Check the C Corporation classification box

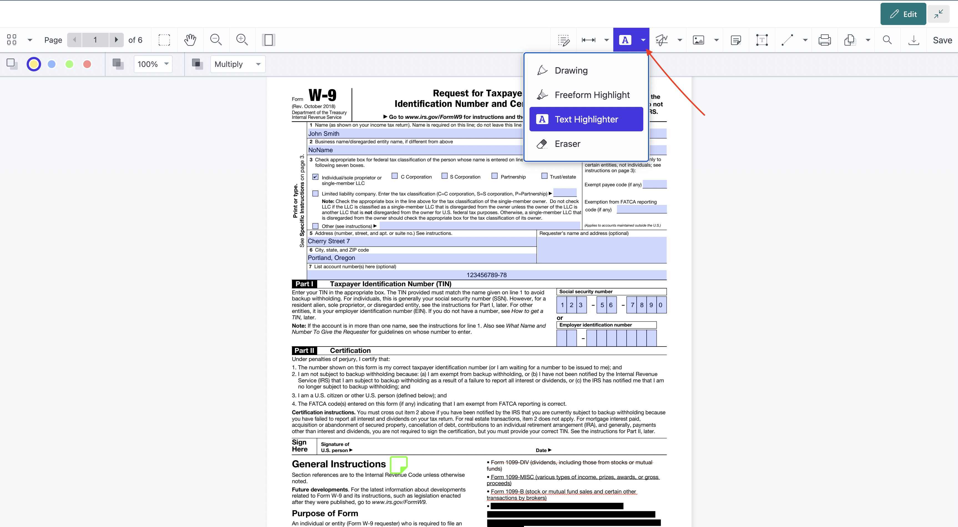click(395, 176)
